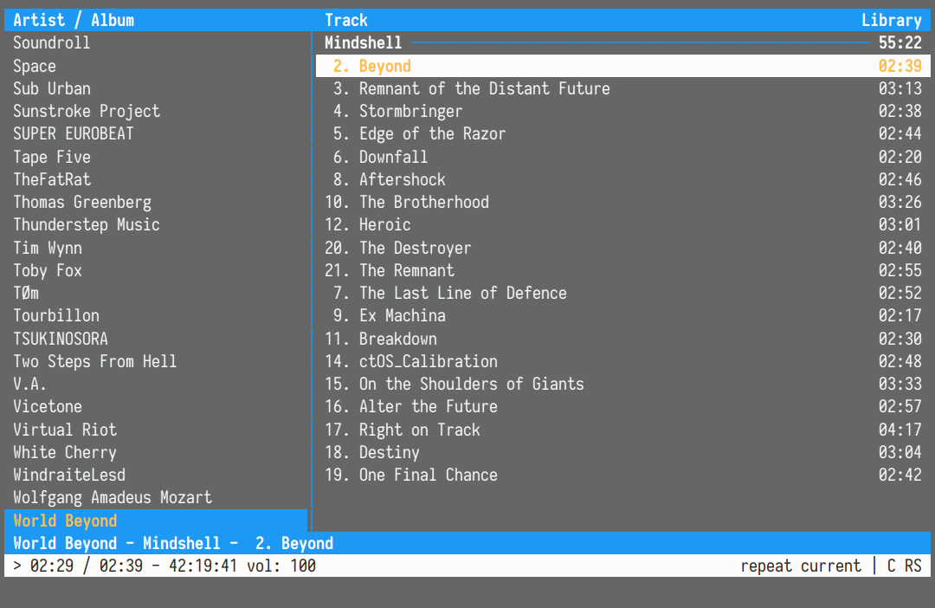Play Remnant of the Distant Future
This screenshot has height=608, width=935.
(485, 87)
